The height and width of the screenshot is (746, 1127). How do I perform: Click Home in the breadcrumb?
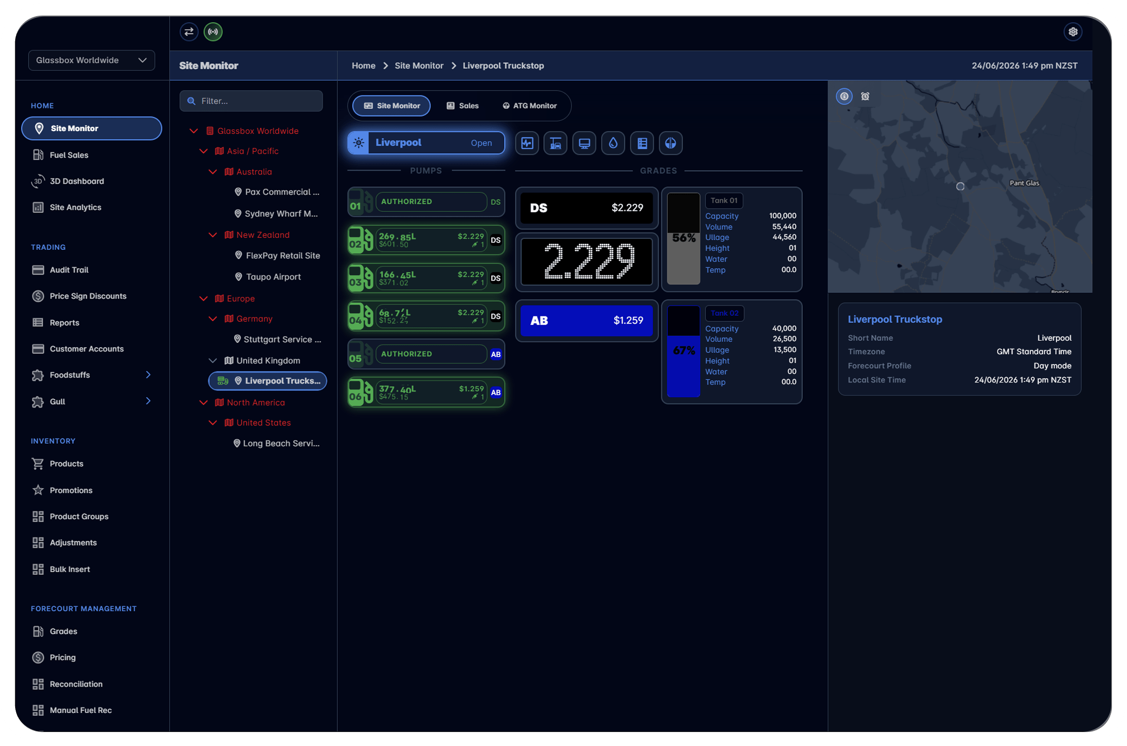click(363, 66)
